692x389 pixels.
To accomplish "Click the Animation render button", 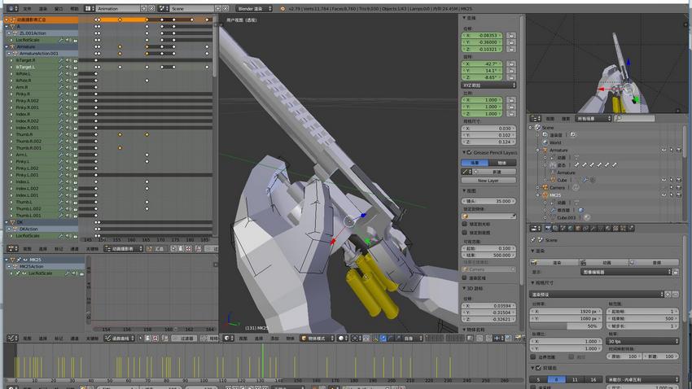I will (x=604, y=263).
